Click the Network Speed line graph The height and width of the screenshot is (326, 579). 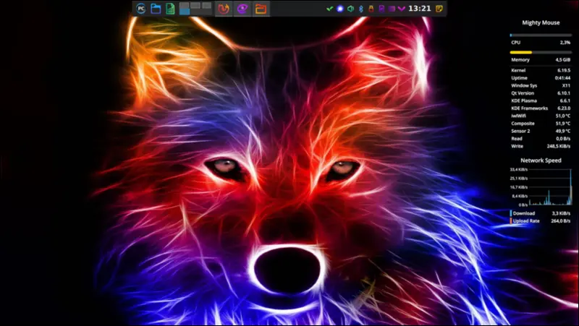pyautogui.click(x=550, y=187)
